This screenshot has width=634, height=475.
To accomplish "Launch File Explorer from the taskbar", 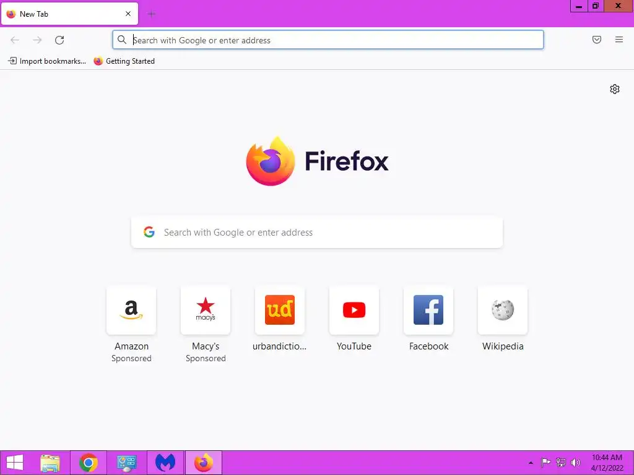I will pyautogui.click(x=50, y=463).
